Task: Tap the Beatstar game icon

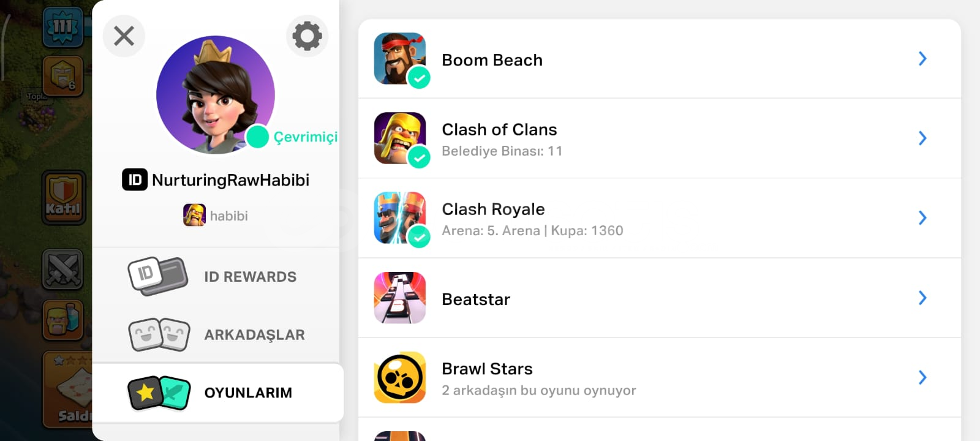Action: click(400, 298)
